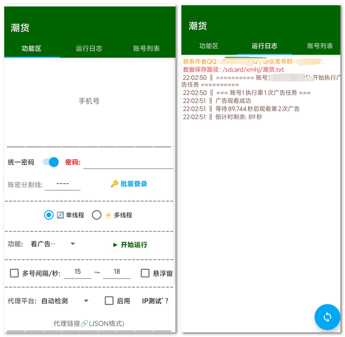Viewport: 345px width, 337px height.
Task: Expand the 代理平台 自动检测 dropdown
Action: (65, 301)
